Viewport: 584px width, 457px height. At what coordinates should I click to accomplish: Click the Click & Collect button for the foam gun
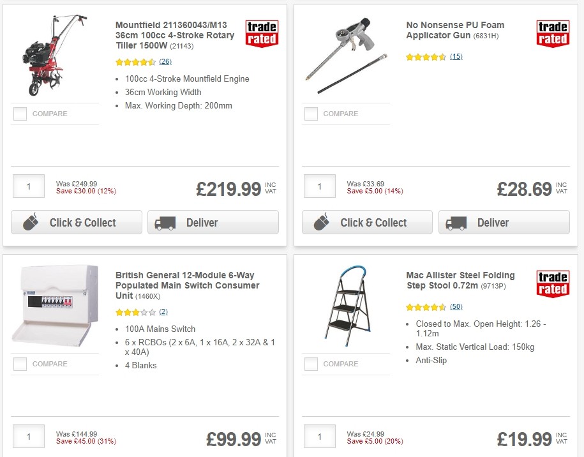[367, 222]
